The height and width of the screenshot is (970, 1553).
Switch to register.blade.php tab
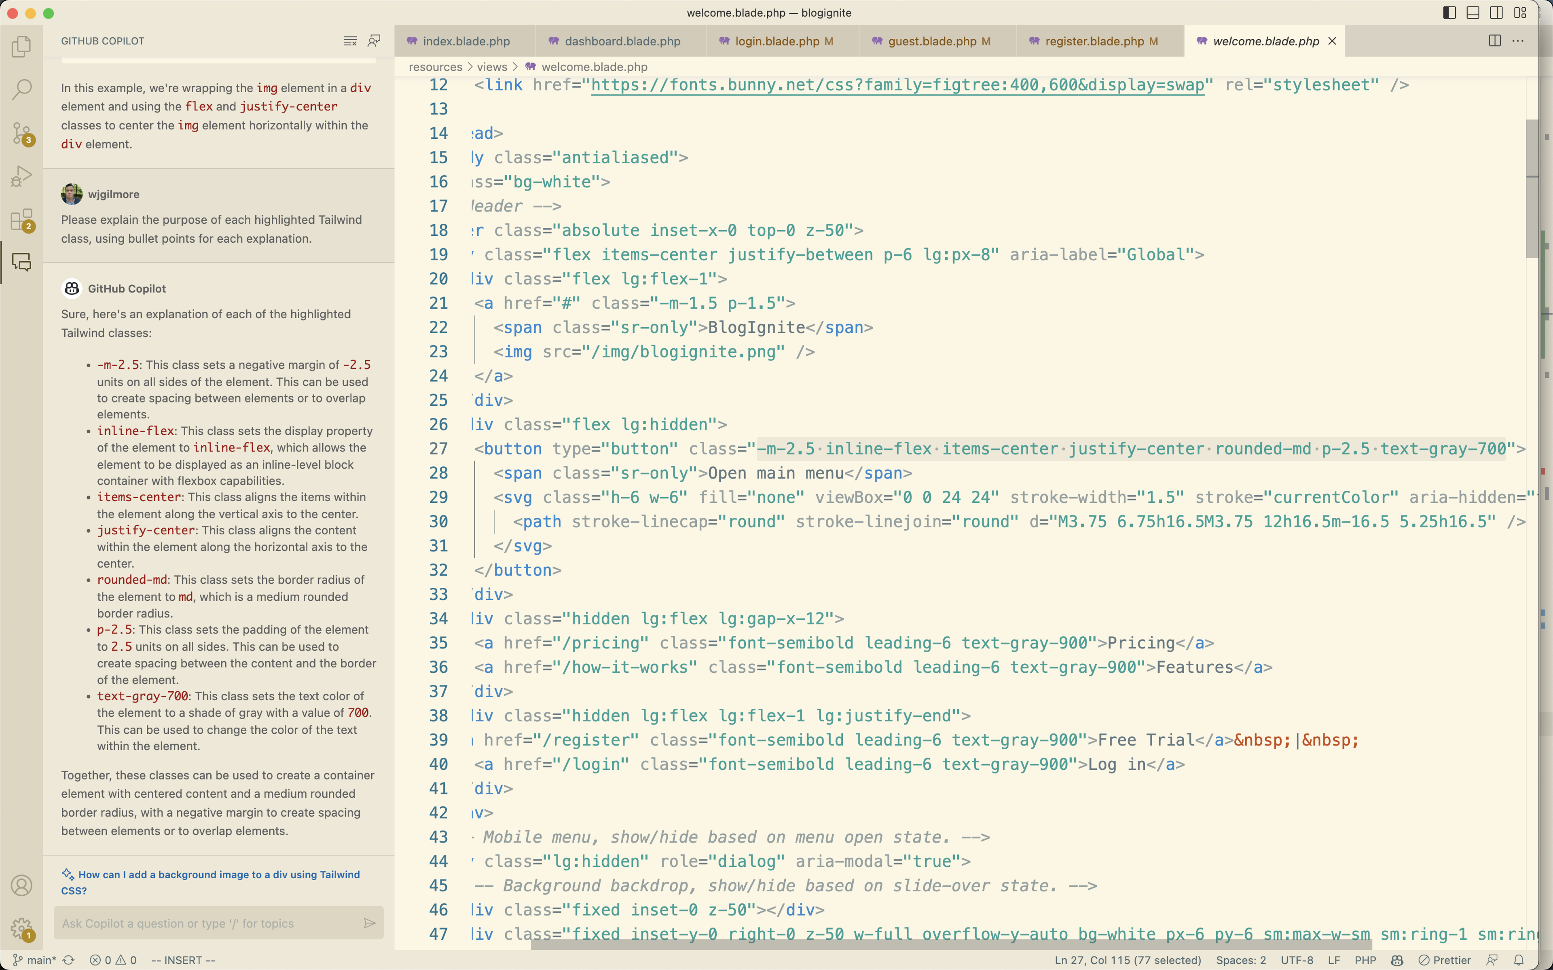[x=1100, y=41]
